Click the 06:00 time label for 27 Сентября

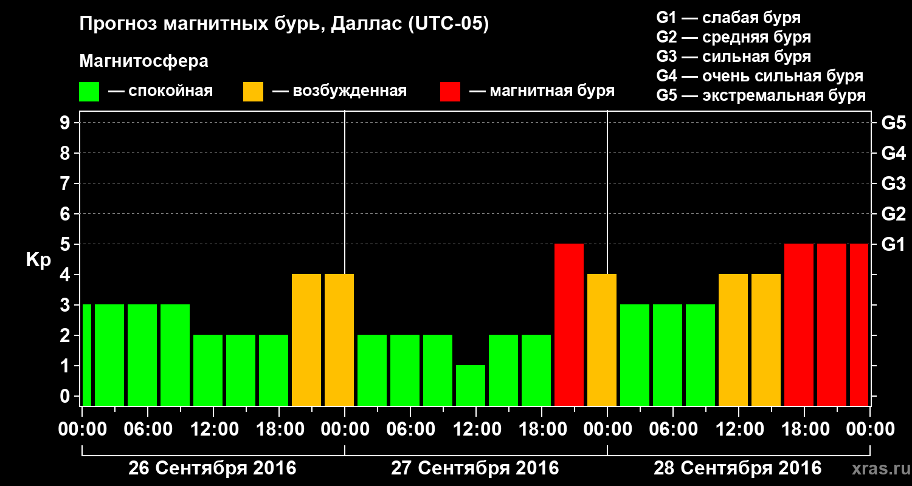coord(410,430)
